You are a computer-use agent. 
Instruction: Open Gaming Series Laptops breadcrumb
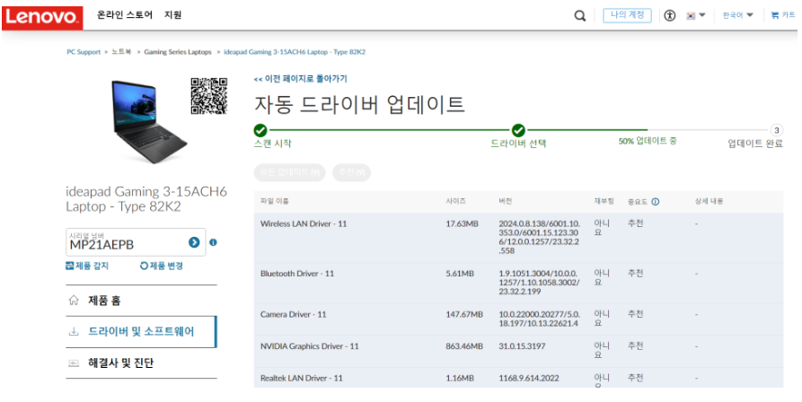[x=178, y=52]
